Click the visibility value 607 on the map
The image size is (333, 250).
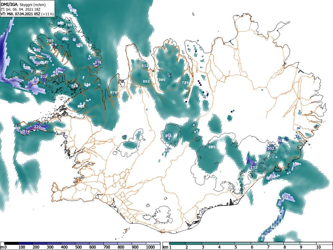point(37,50)
